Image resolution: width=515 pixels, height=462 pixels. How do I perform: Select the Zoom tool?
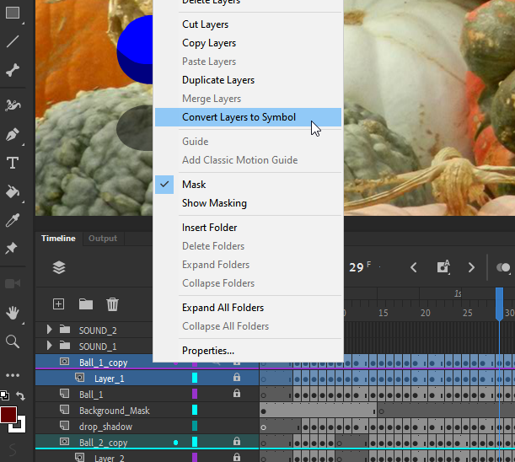tap(13, 341)
